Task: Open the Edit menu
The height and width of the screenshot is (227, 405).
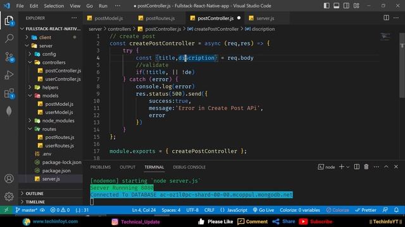Action: pos(34,6)
